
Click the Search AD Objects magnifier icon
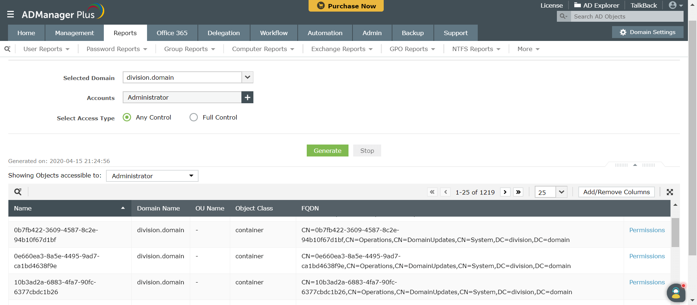[563, 16]
